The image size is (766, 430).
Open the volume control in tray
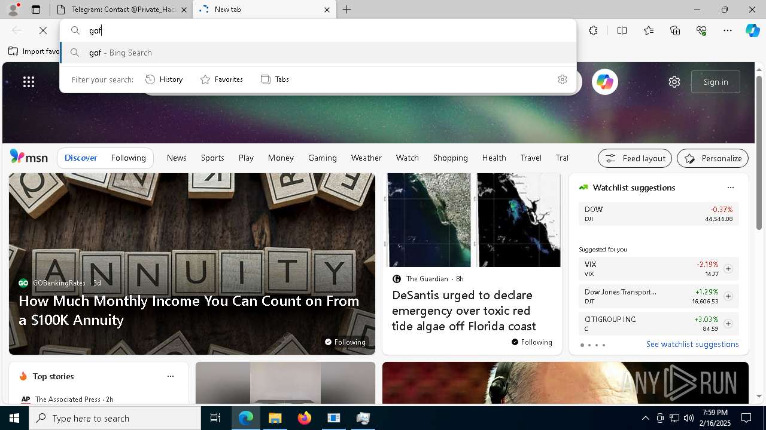tap(689, 418)
